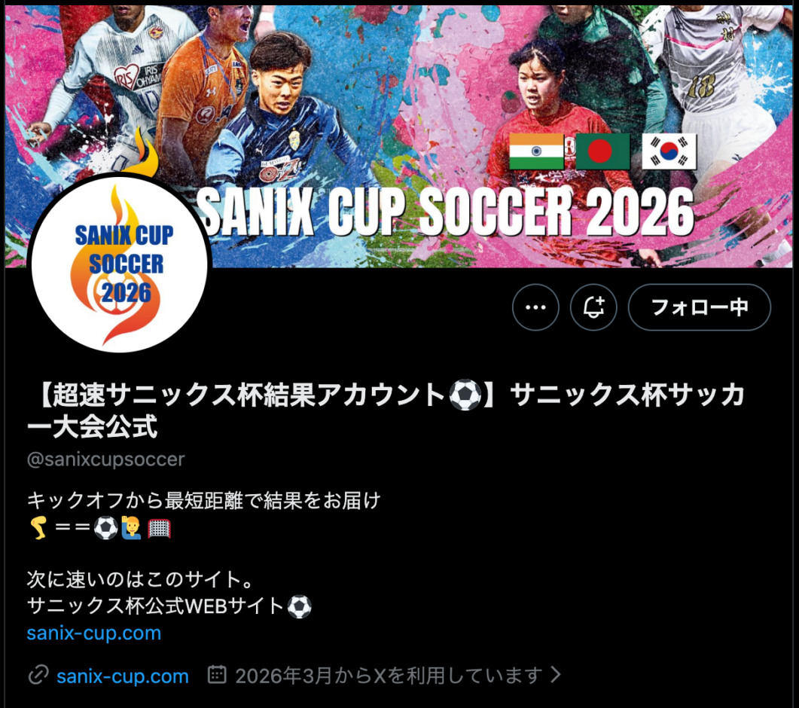Click the soccer ball after WEBサイト text
Viewport: 799px width, 708px height.
(x=300, y=606)
